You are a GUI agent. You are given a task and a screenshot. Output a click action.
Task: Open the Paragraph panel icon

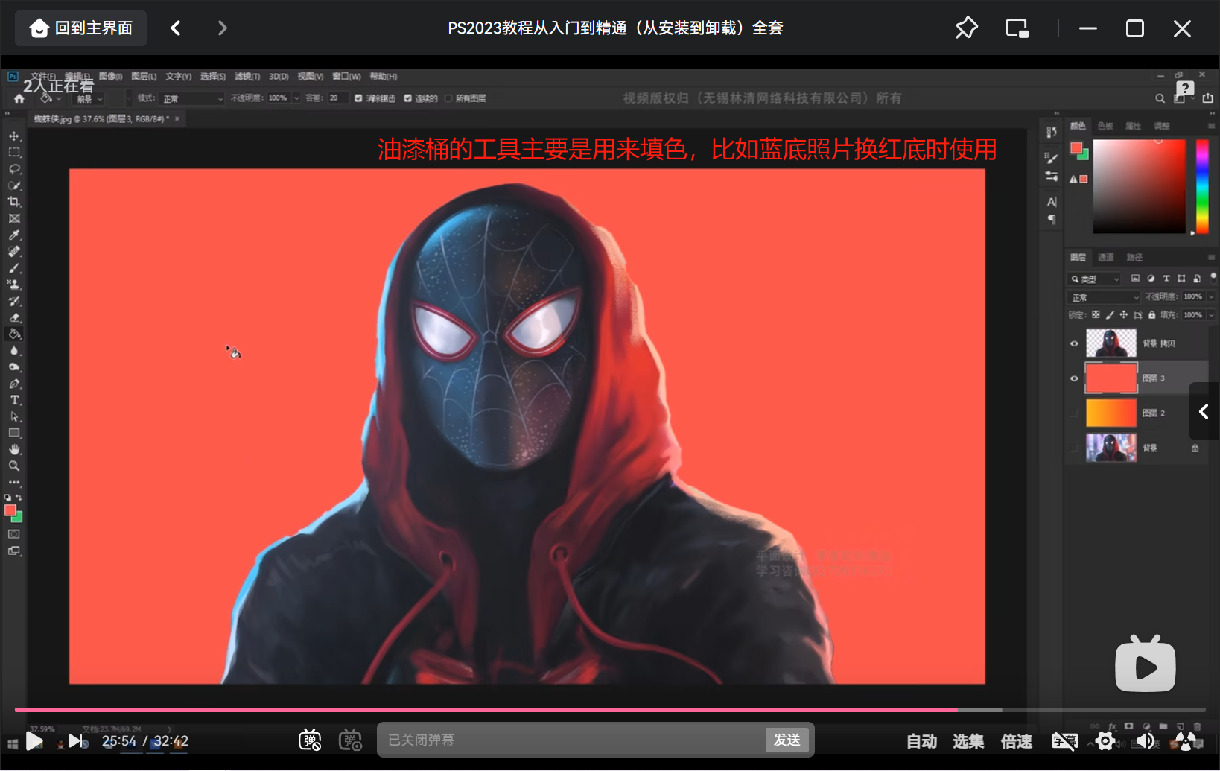click(1052, 219)
